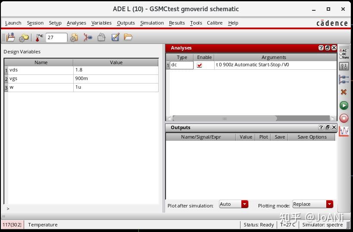Expand the Plot after simulation Auto dropdown

pyautogui.click(x=245, y=204)
